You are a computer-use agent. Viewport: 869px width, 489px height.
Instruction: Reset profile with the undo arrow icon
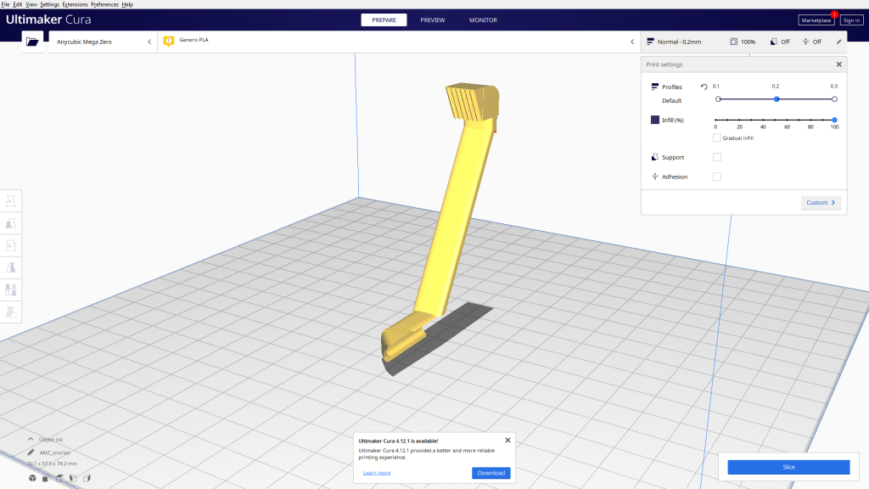[704, 87]
